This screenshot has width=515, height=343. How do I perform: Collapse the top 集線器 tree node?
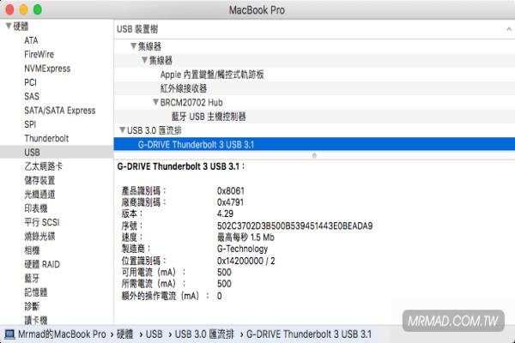click(133, 46)
